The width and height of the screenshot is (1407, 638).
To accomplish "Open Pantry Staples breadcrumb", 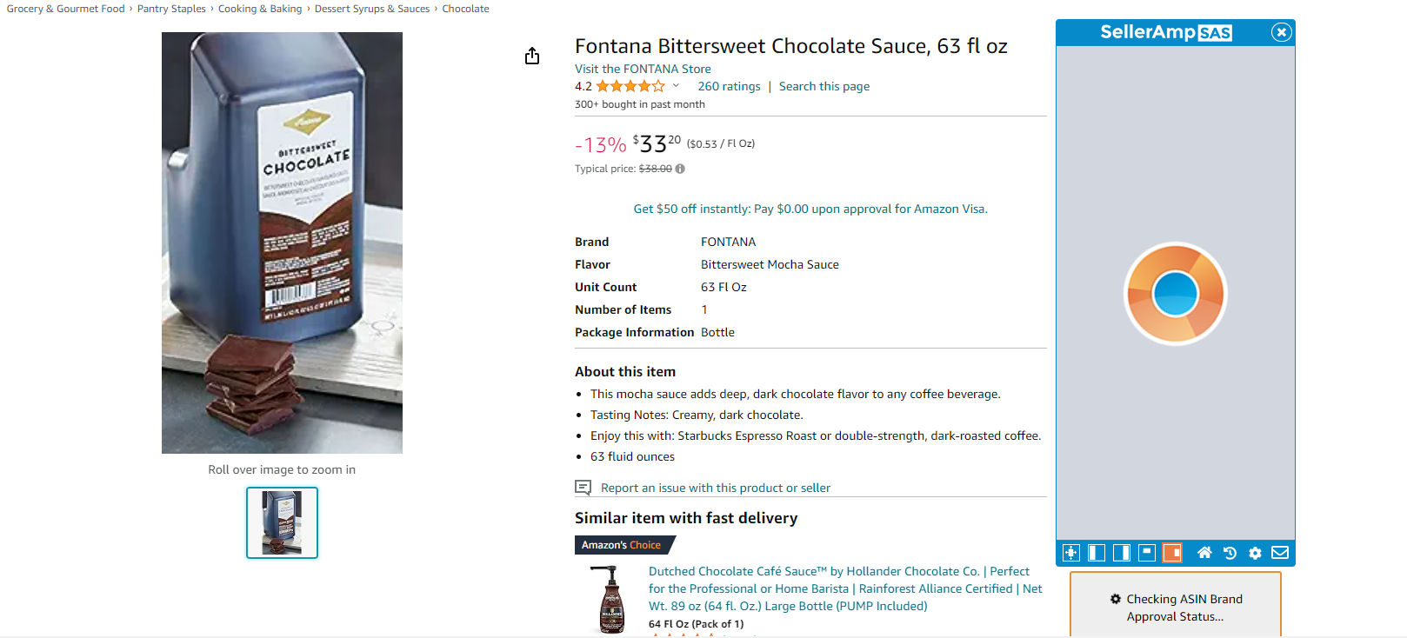I will point(171,9).
